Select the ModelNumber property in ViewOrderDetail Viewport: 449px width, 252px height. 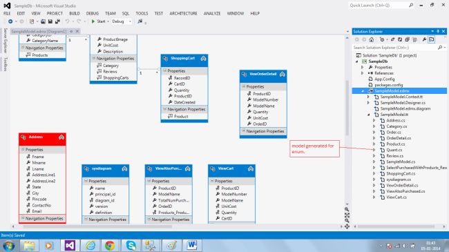265,99
